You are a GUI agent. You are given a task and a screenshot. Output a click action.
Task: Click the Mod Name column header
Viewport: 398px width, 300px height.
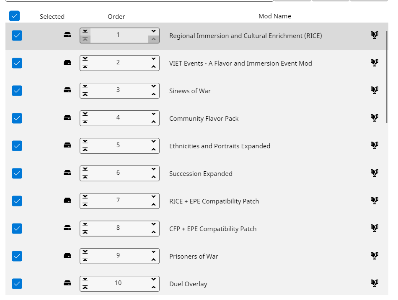[275, 16]
